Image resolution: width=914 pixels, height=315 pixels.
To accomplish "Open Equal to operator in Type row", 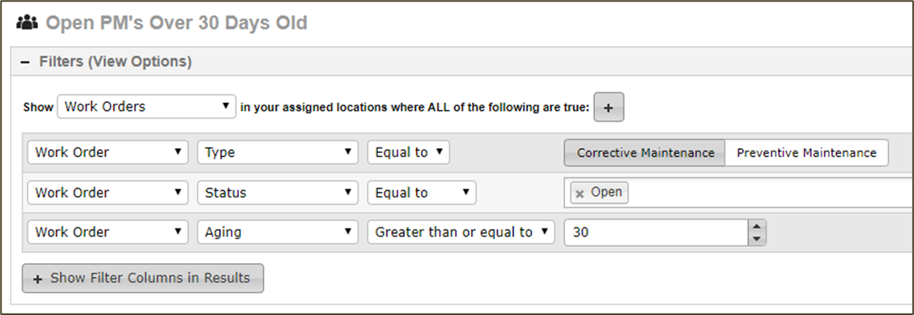I will click(409, 153).
